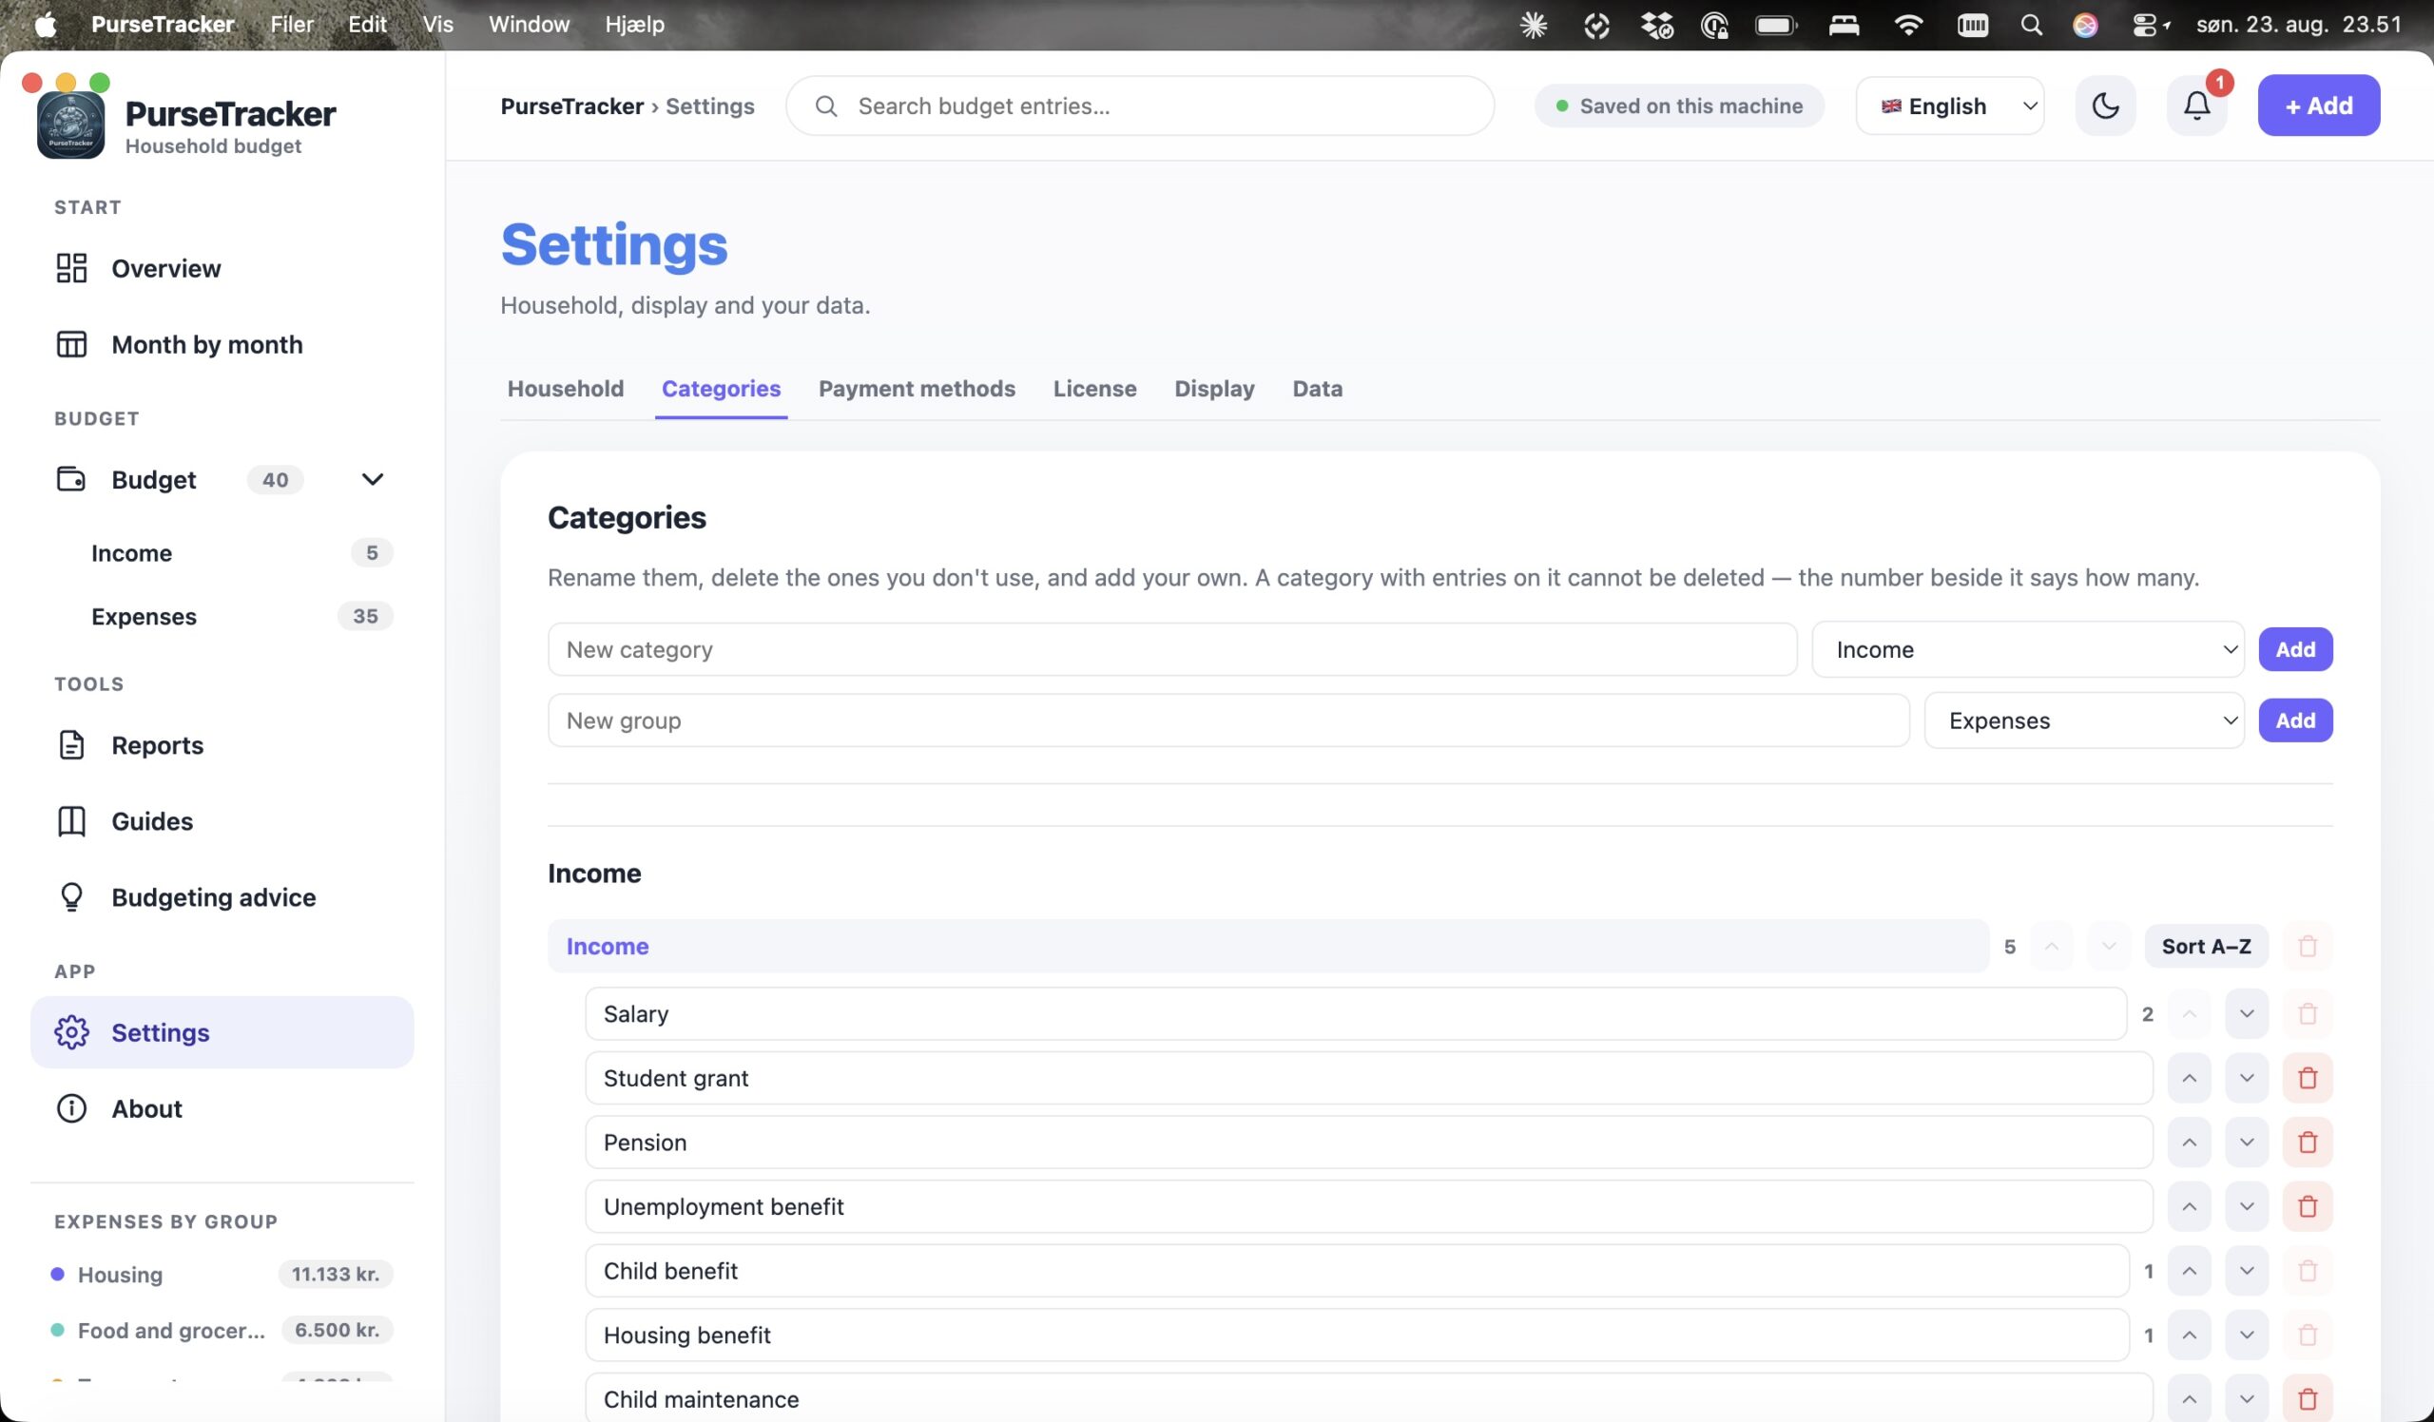Open Siri from the menu bar
Image resolution: width=2434 pixels, height=1422 pixels.
(2084, 25)
